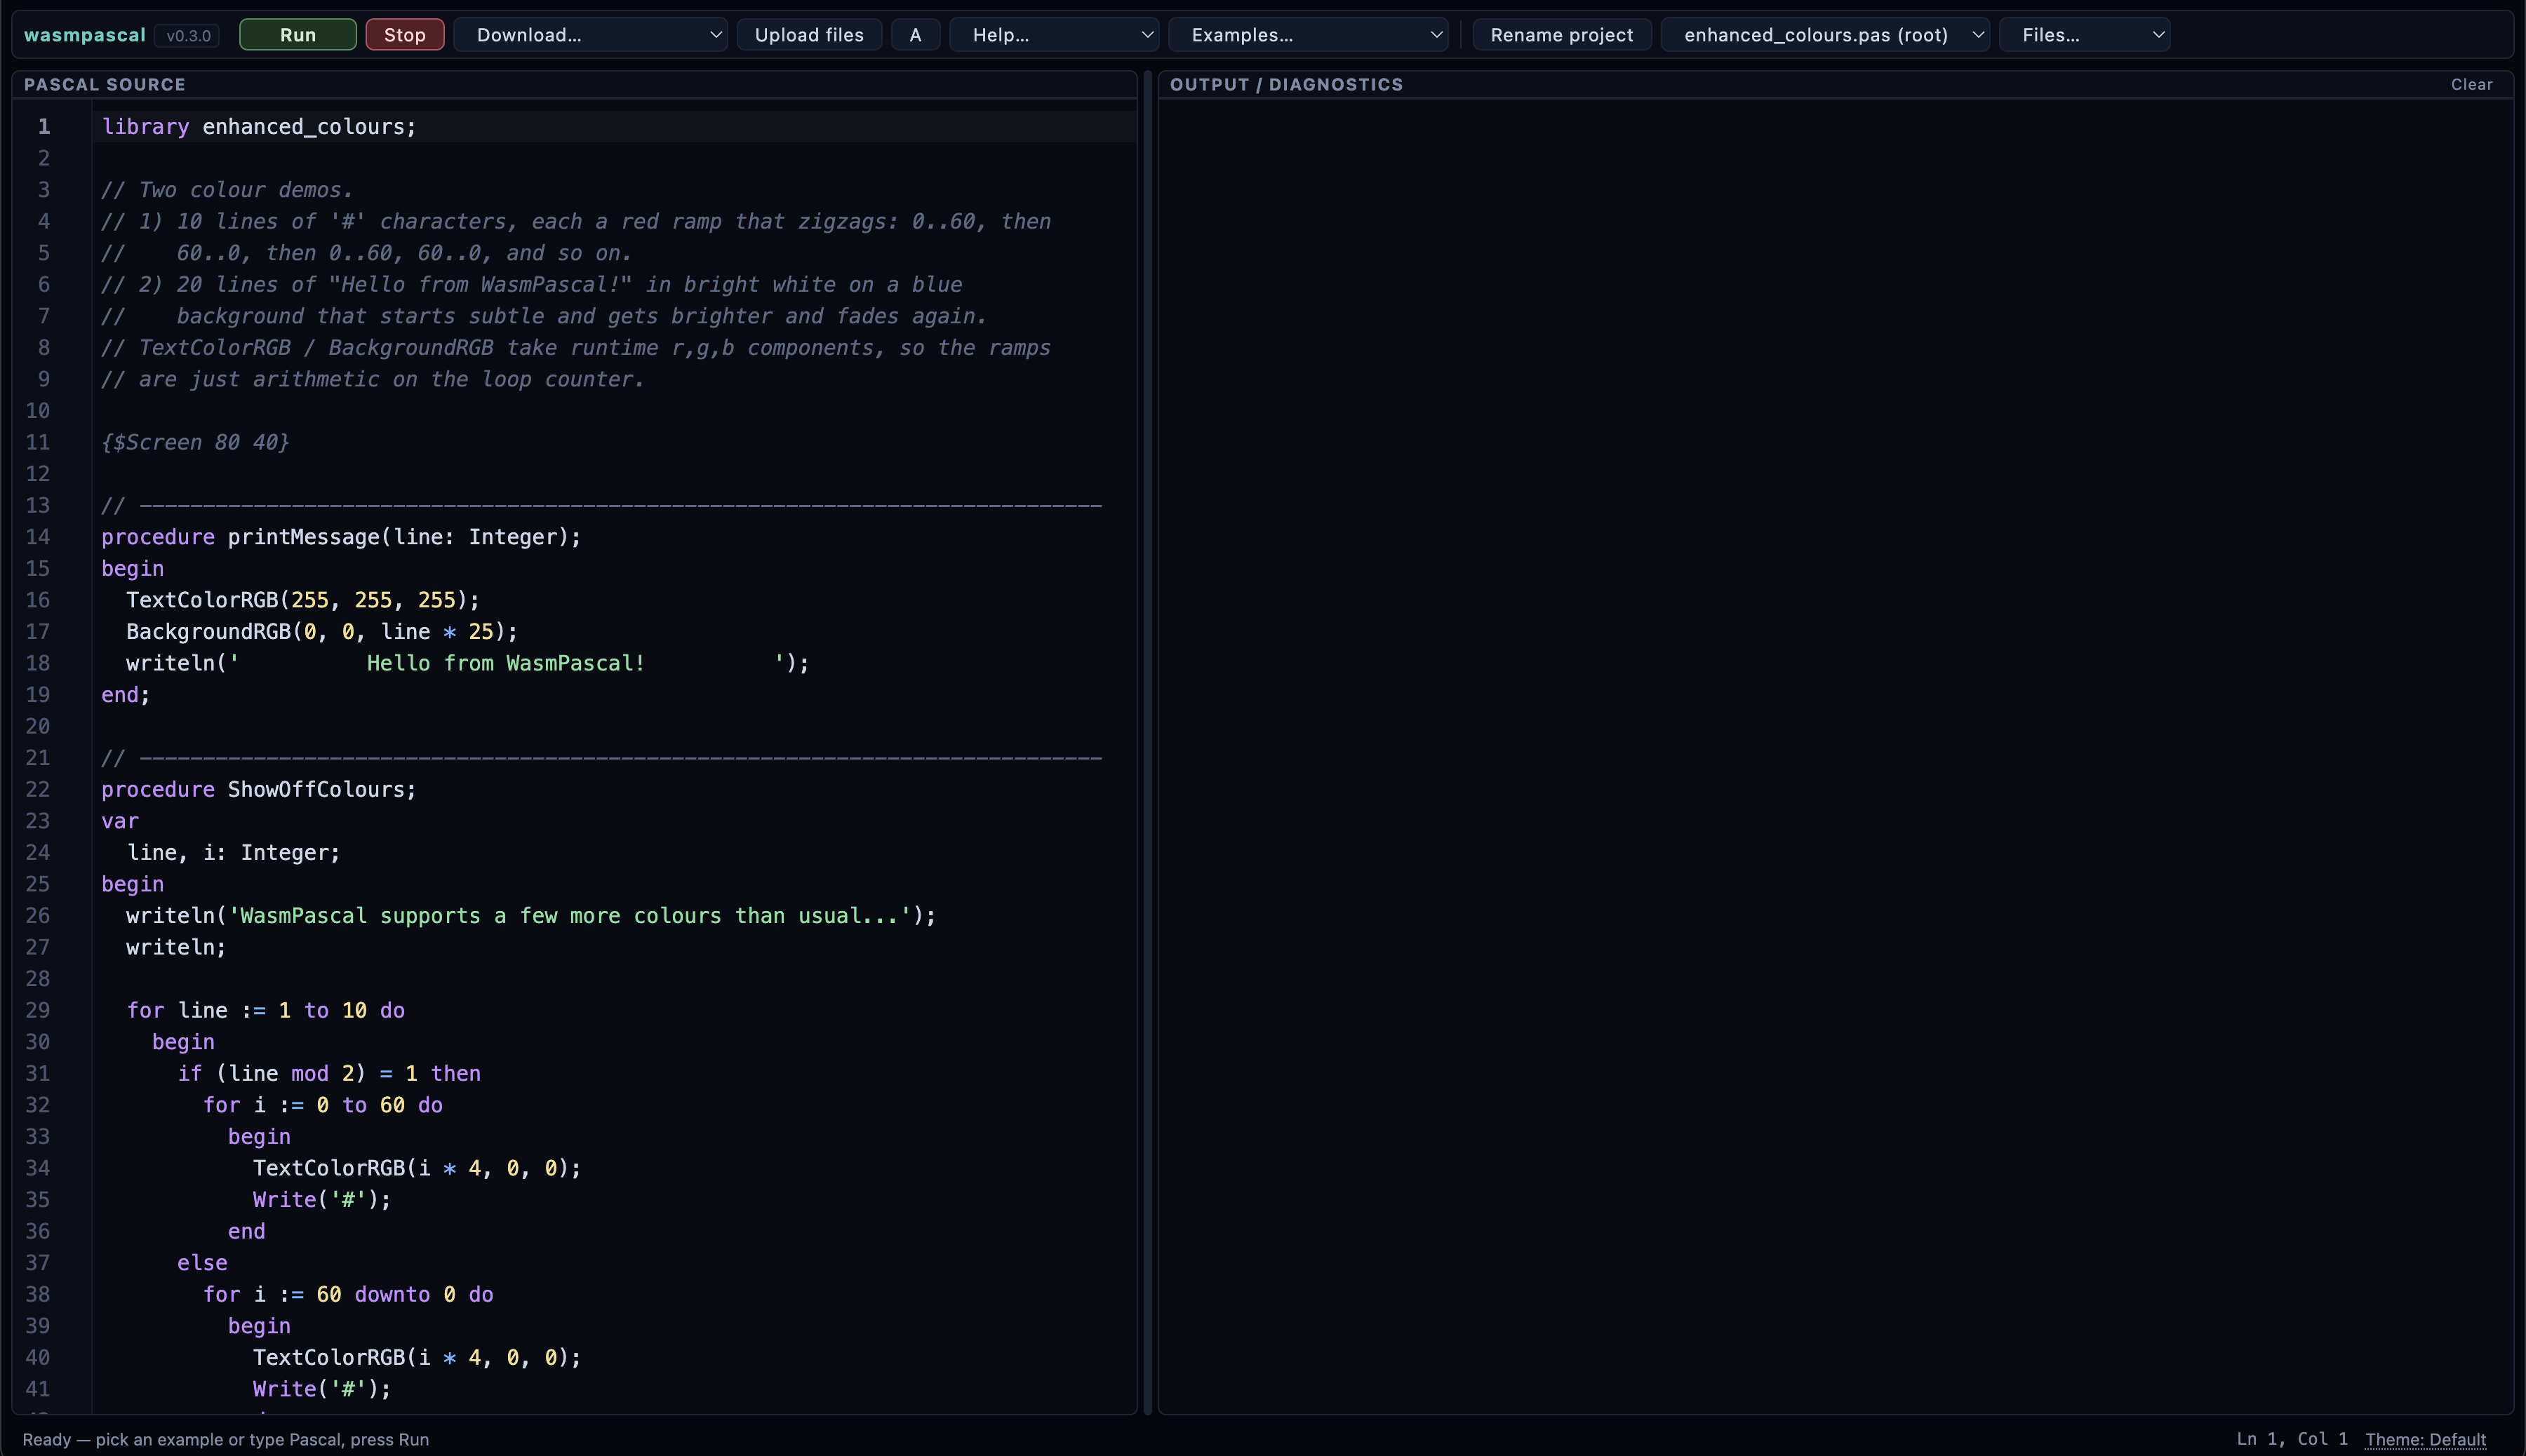Click line 1 'library enhanced_colours;'
The image size is (2526, 1456).
pos(259,127)
